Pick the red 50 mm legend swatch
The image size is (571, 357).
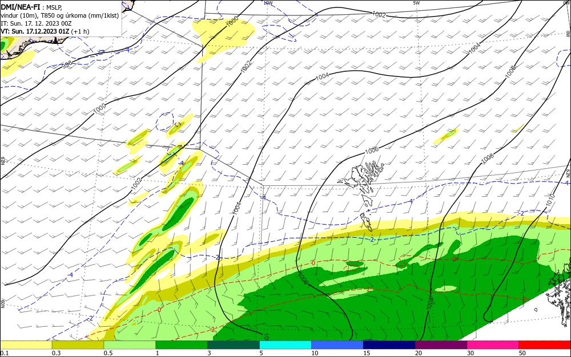pos(545,345)
